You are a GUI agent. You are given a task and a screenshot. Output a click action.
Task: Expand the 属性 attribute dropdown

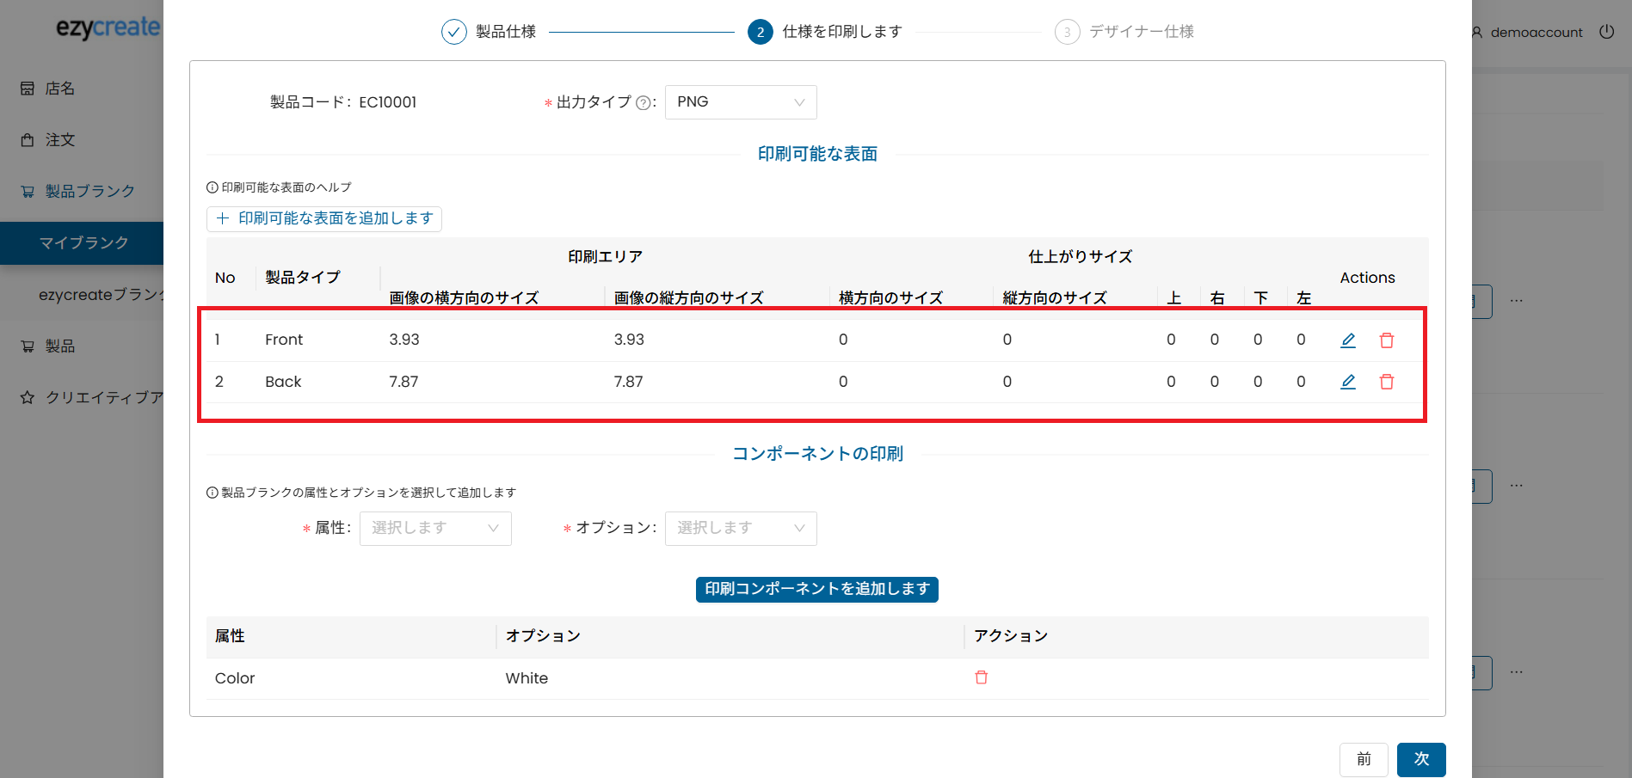(x=435, y=528)
